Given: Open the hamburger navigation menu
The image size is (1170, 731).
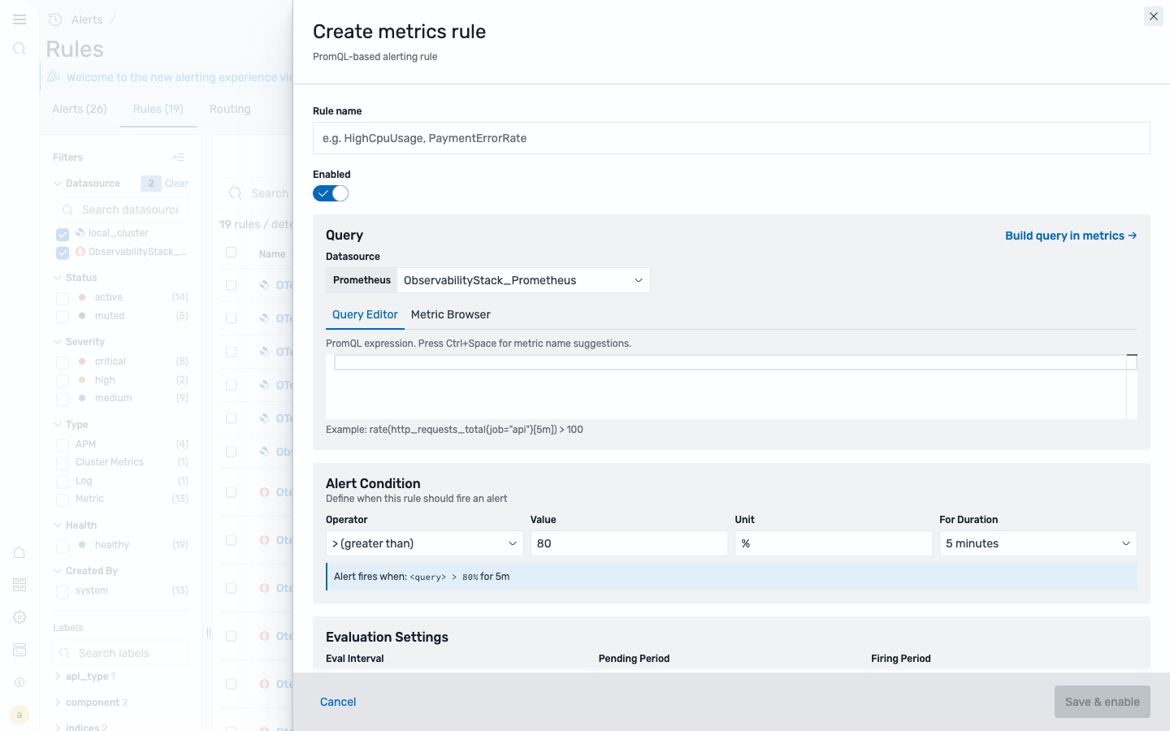Looking at the screenshot, I should tap(19, 19).
